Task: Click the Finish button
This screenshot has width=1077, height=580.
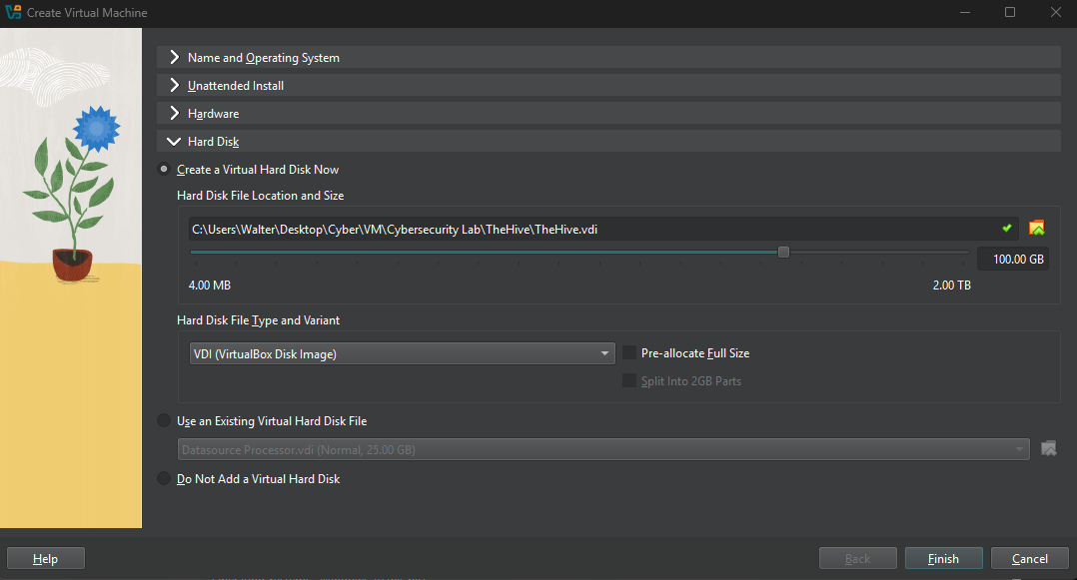Action: (943, 559)
